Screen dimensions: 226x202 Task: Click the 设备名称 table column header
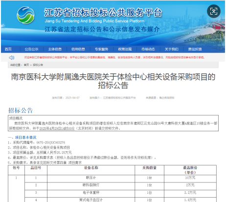point(91,168)
